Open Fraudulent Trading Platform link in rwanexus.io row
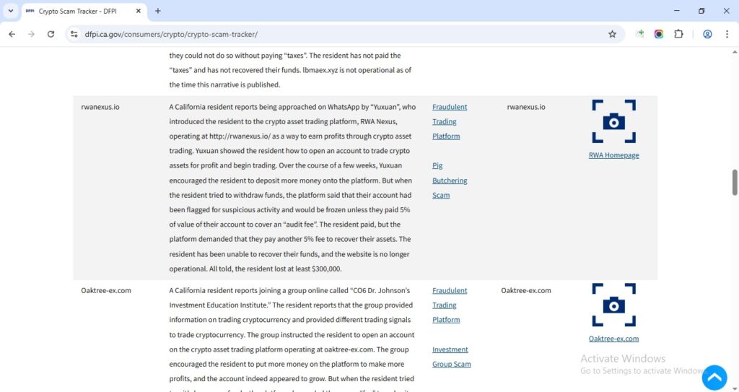The width and height of the screenshot is (739, 392). [450, 121]
